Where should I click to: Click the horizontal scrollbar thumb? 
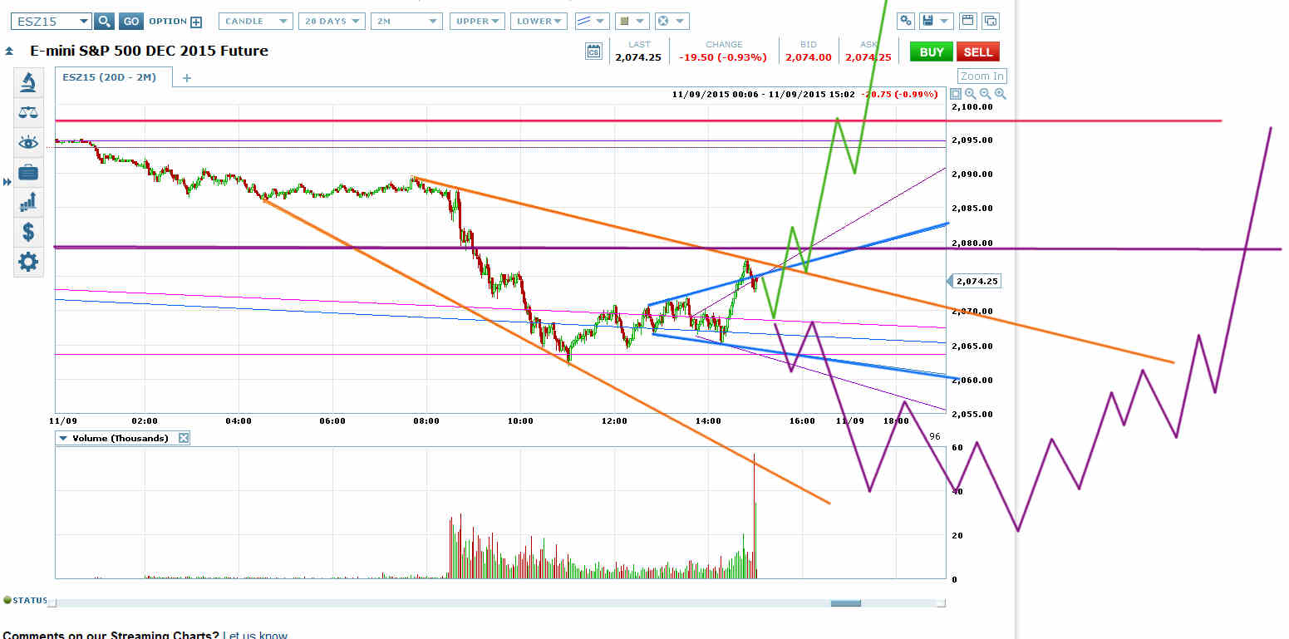click(x=846, y=602)
